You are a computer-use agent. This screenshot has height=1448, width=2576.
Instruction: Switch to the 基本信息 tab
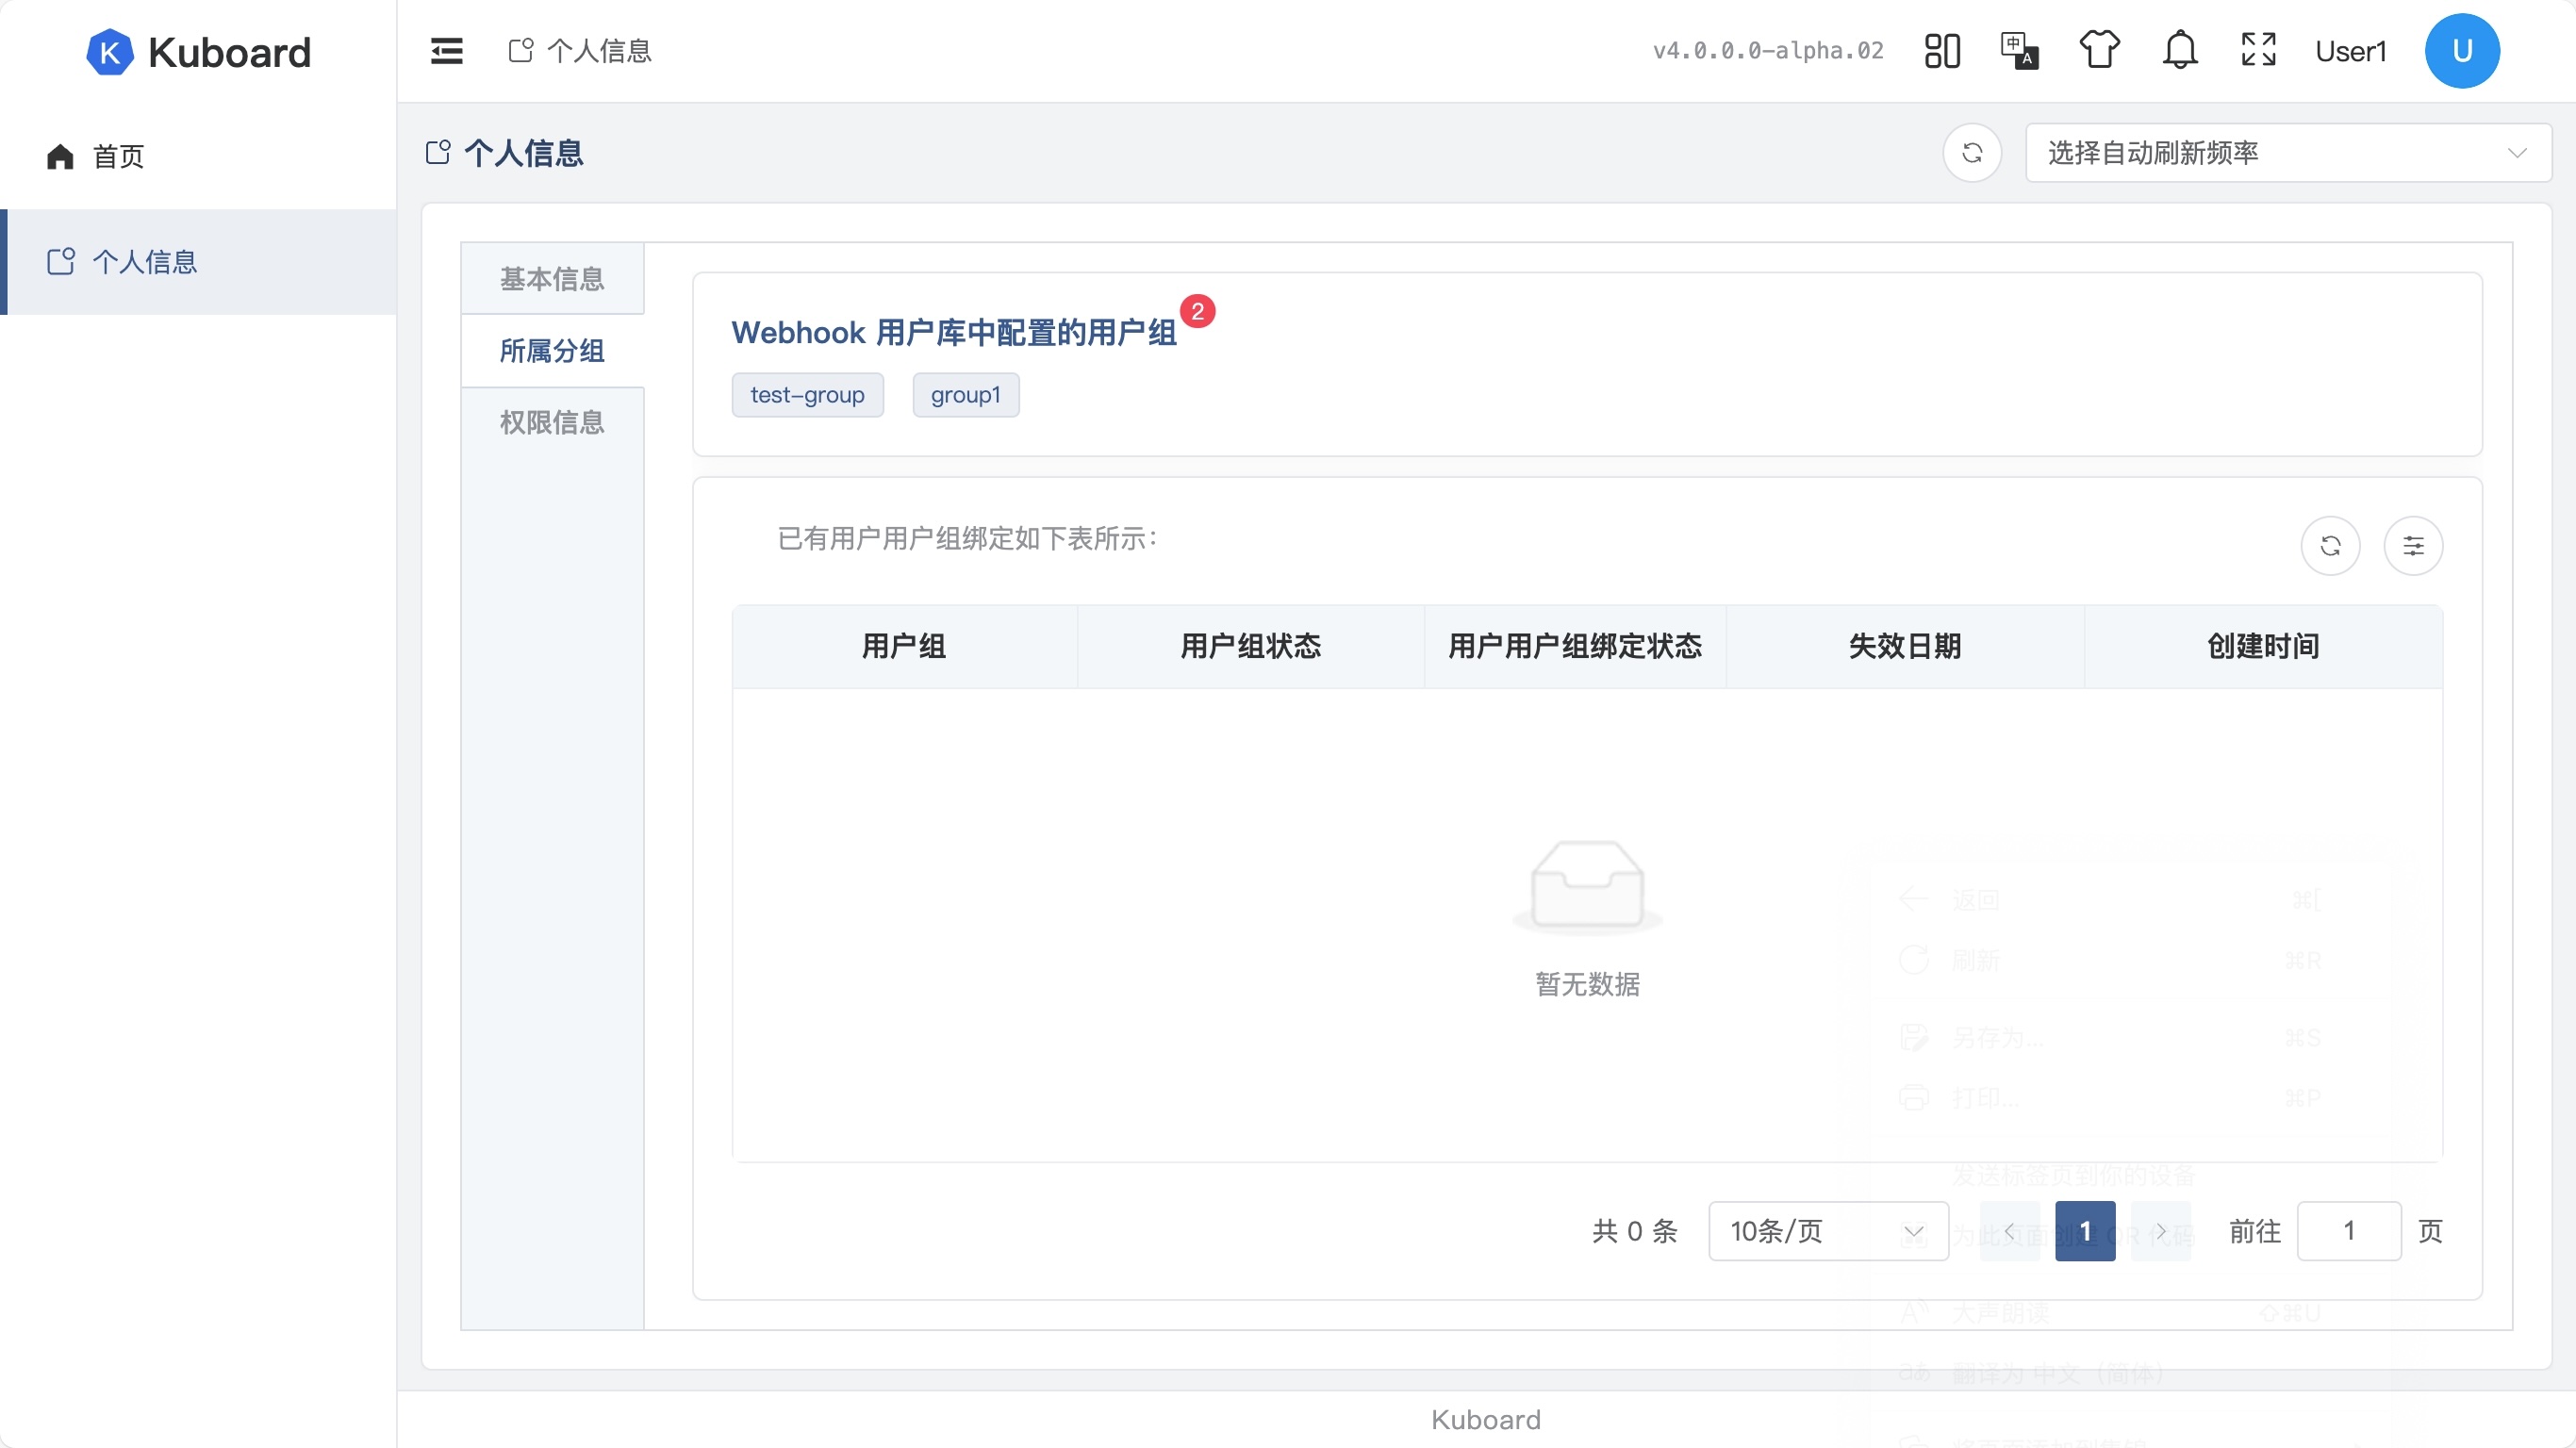click(552, 279)
